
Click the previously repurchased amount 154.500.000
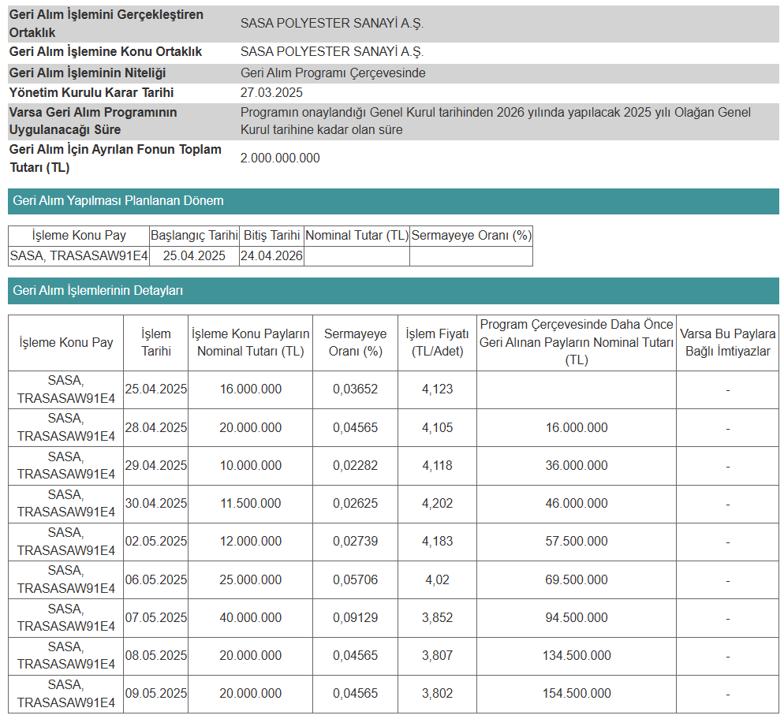point(576,693)
